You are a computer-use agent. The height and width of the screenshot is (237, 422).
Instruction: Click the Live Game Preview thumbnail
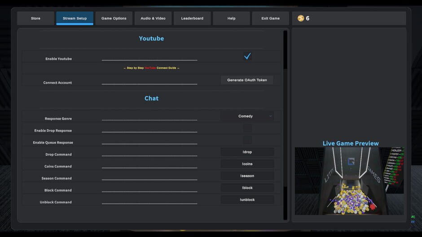[349, 181]
